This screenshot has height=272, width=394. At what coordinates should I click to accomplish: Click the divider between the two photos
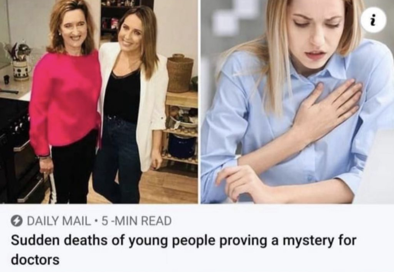199,102
